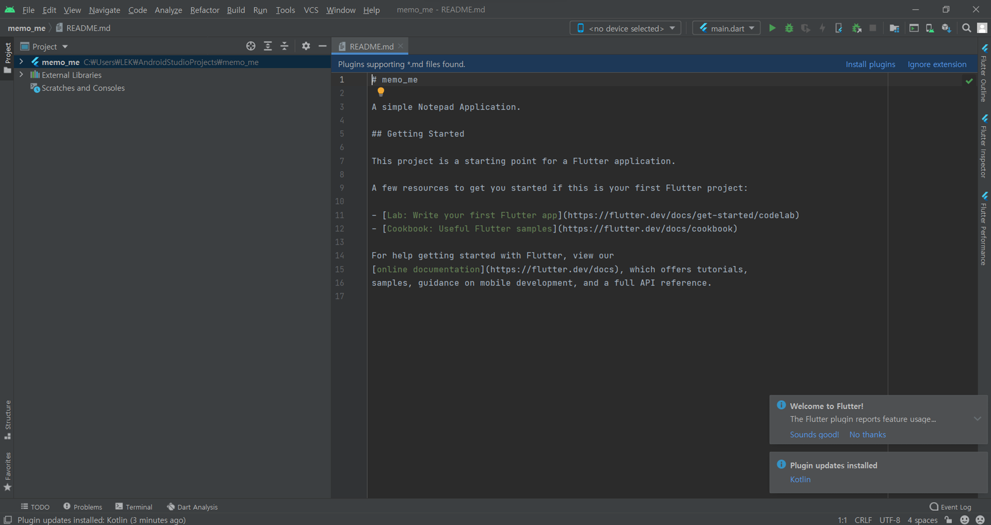Open the Navigate menu
The image size is (991, 525).
click(x=105, y=10)
